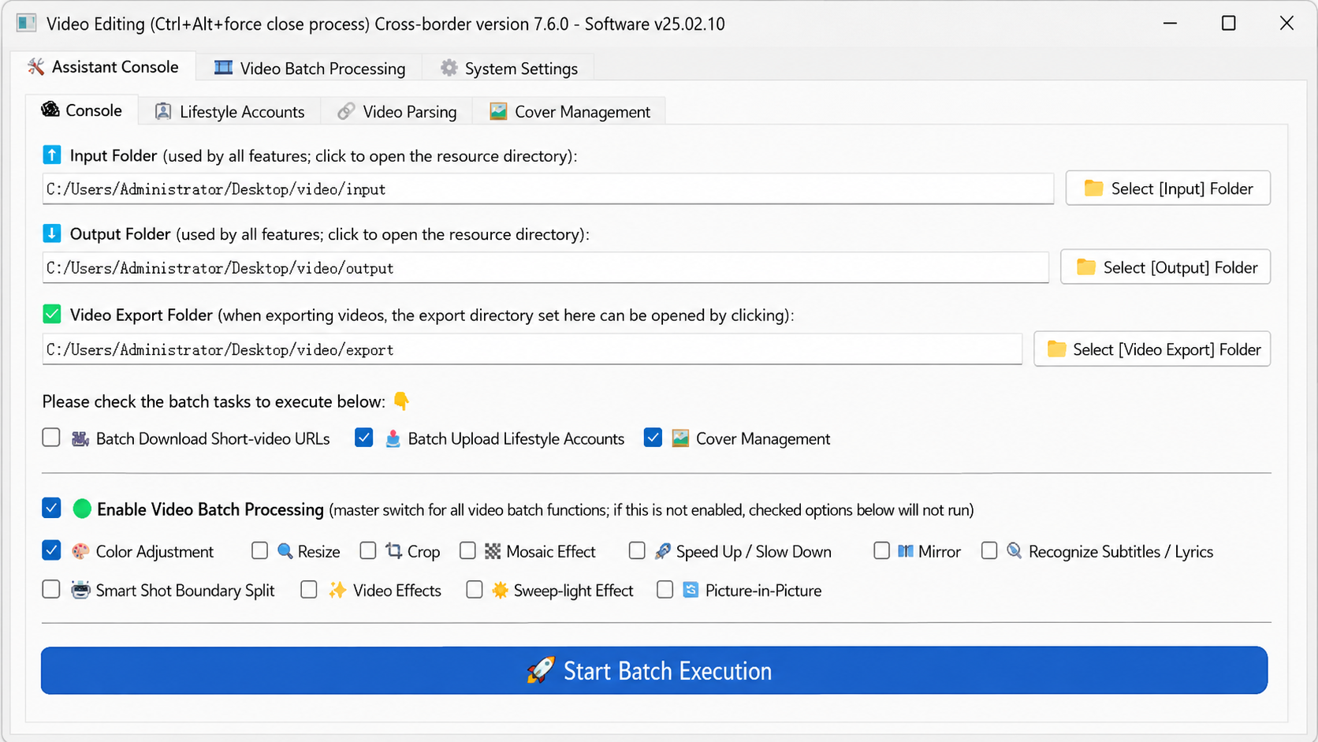Click the checkered Mosaic Effect icon
The image size is (1318, 742).
pos(493,551)
